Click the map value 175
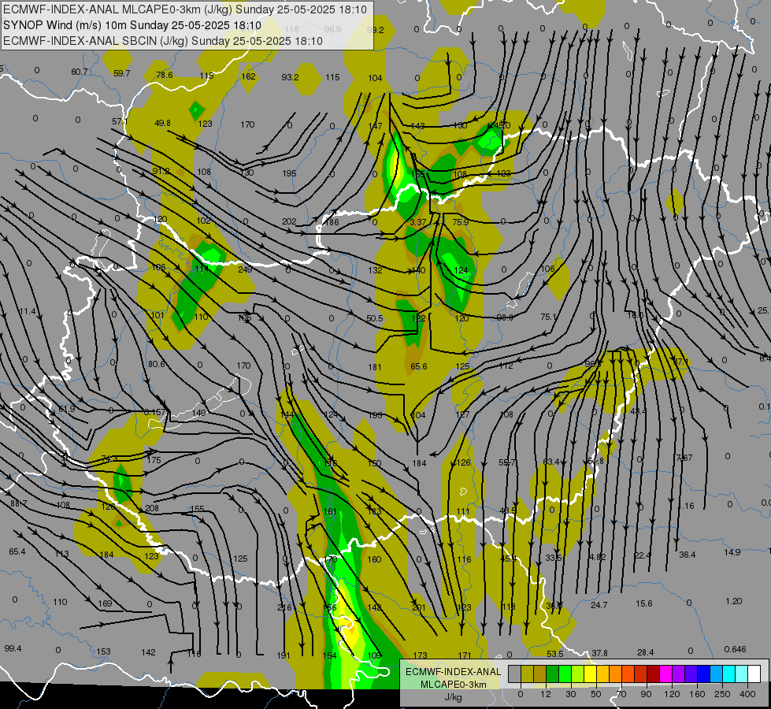The image size is (771, 709). click(x=154, y=460)
